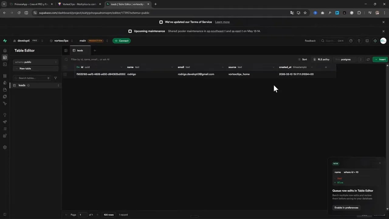The width and height of the screenshot is (389, 219).
Task: Open the user account avatar
Action: tap(383, 41)
